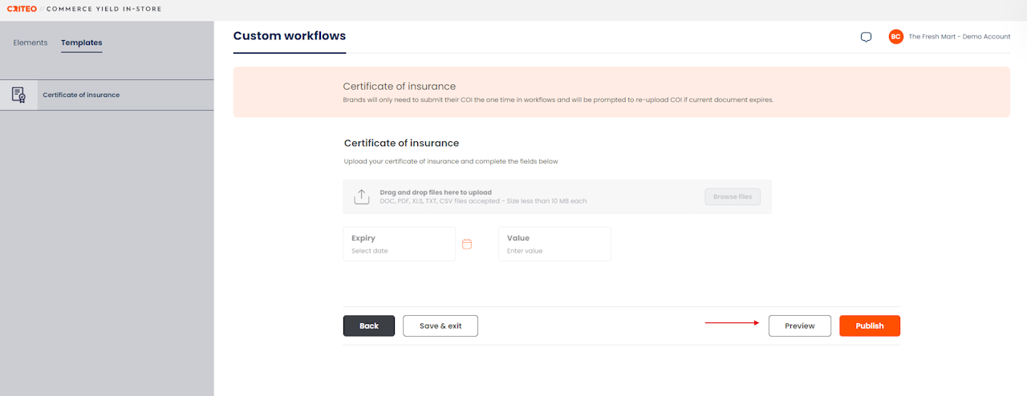This screenshot has height=396, width=1027.
Task: Go back with the Back button
Action: [368, 325]
